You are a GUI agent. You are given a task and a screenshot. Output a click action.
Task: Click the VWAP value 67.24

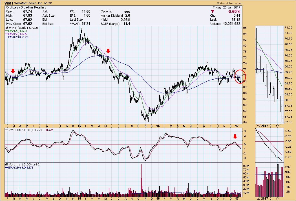86,24
